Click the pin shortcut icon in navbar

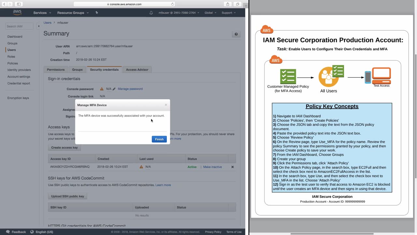pos(97,13)
